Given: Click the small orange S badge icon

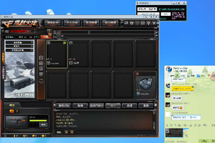Looking at the screenshot, I should (50, 35).
